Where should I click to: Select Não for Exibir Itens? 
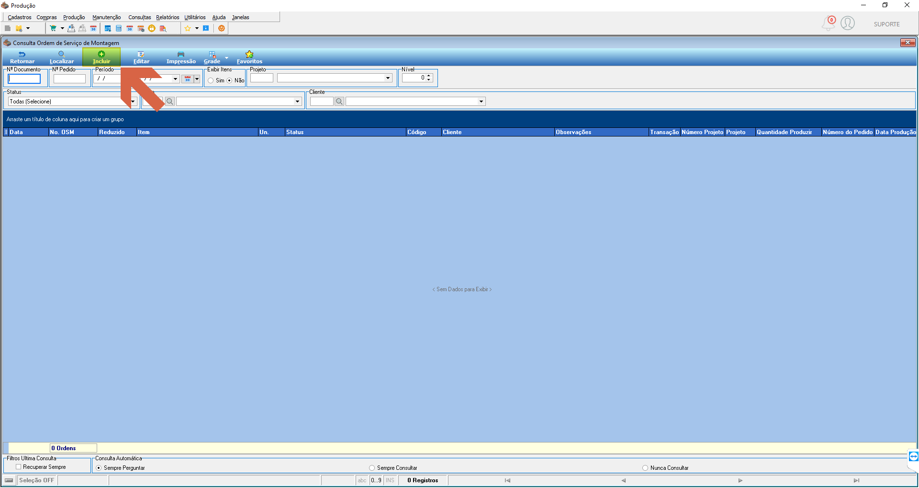pos(236,80)
